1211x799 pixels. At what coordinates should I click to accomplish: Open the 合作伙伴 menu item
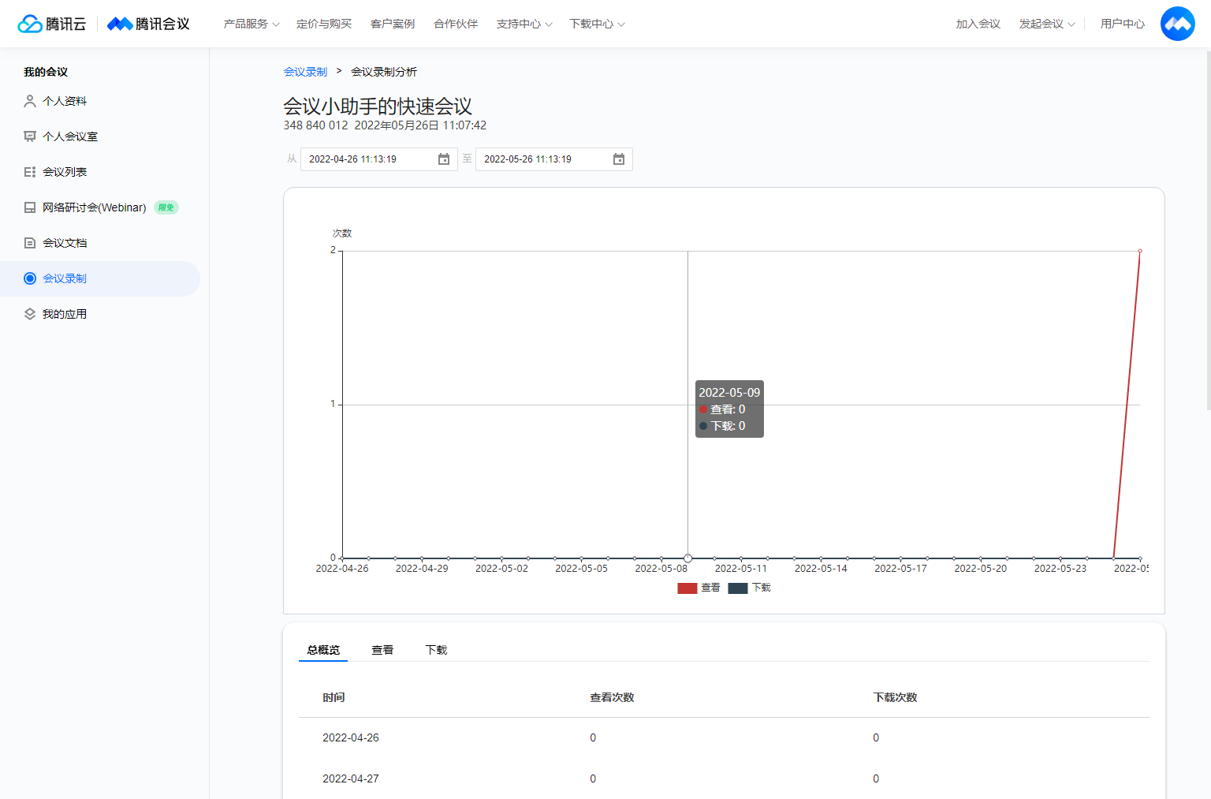456,24
